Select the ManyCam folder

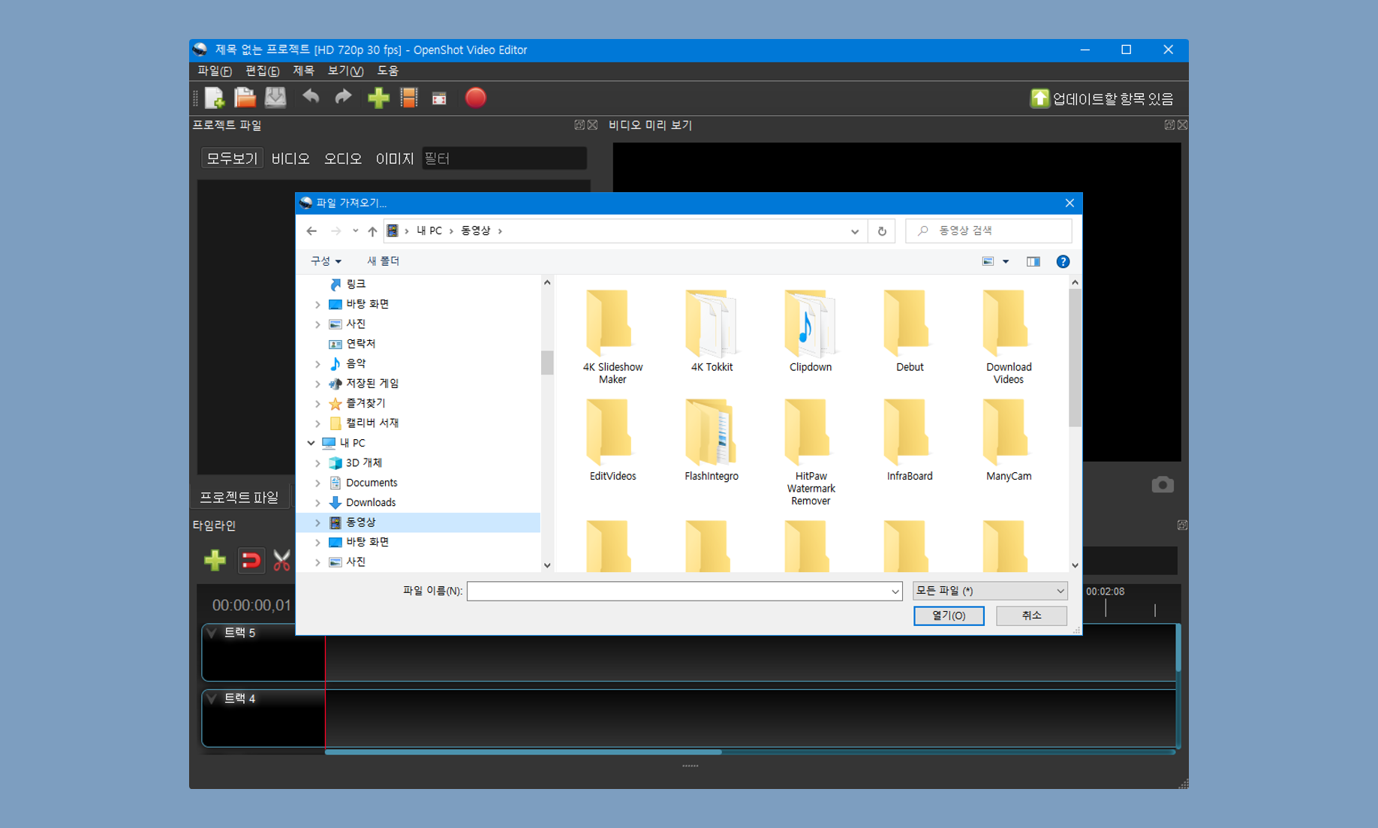(x=1009, y=441)
